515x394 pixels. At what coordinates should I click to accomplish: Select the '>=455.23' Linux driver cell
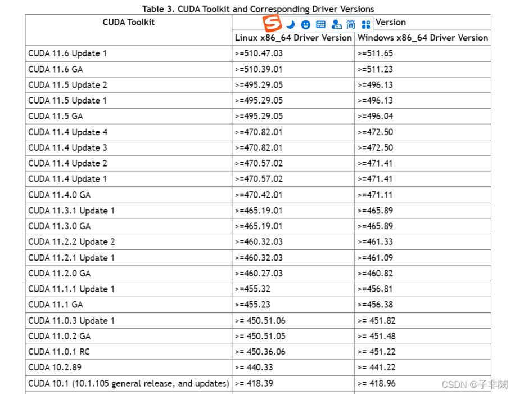tap(293, 305)
